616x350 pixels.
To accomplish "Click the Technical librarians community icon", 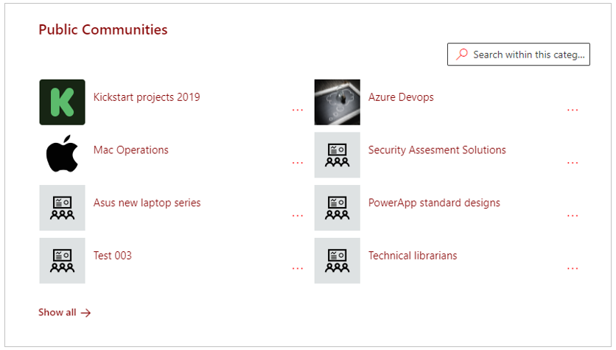I will (x=337, y=260).
